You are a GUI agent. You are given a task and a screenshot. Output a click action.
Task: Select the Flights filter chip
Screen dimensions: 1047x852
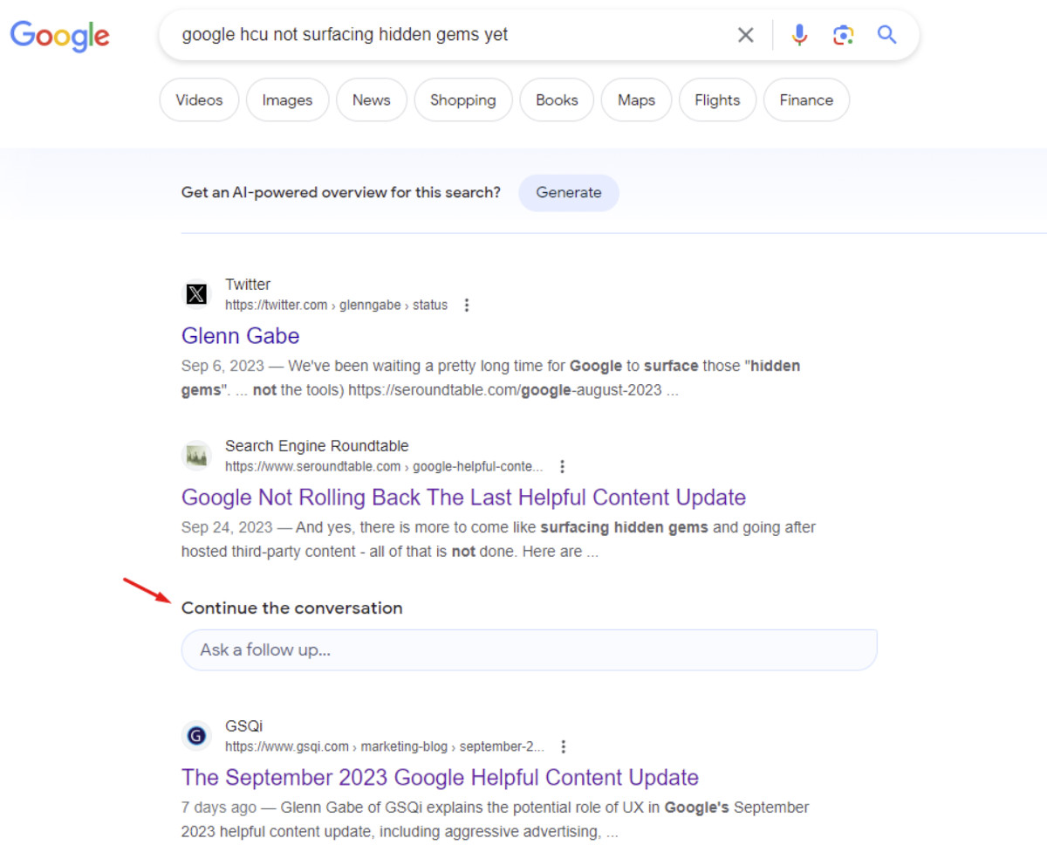point(717,100)
